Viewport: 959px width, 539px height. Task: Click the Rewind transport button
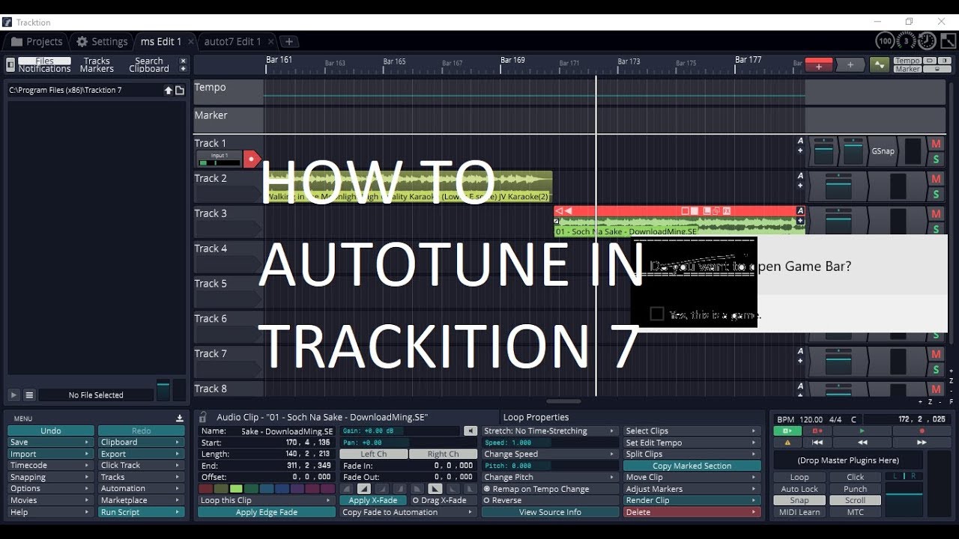click(862, 442)
